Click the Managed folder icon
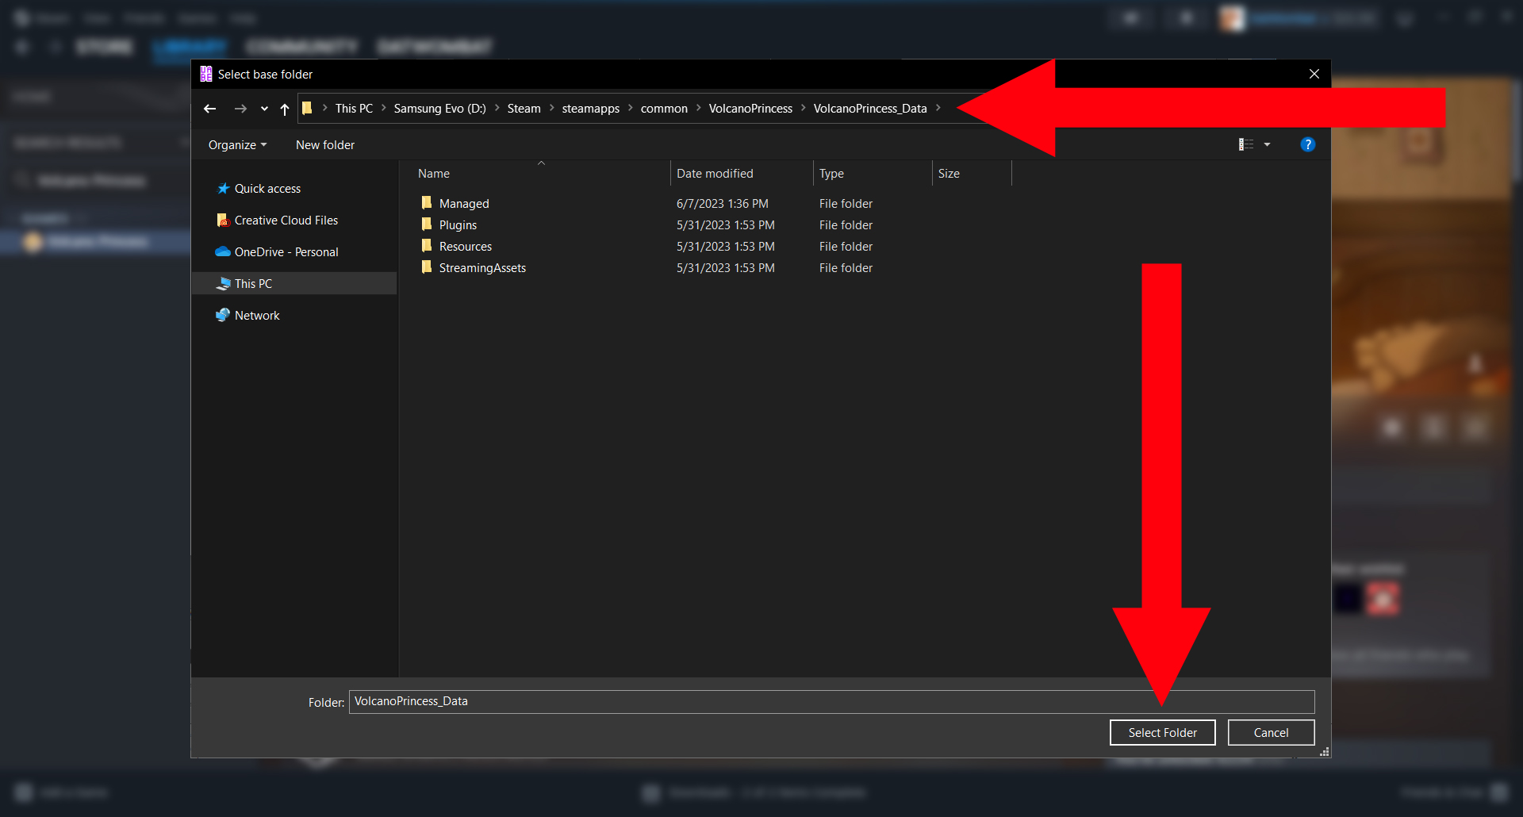1523x817 pixels. point(427,203)
